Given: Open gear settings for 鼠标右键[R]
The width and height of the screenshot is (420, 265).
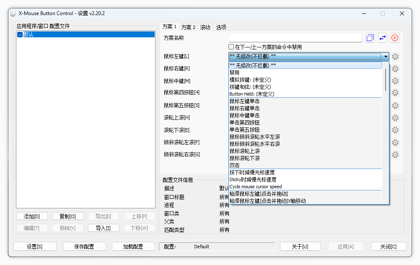Looking at the screenshot, I should pyautogui.click(x=395, y=69).
